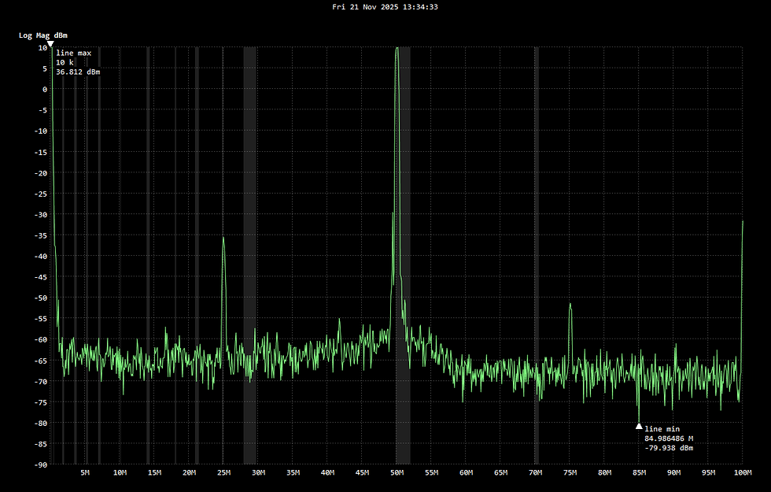Click the 75M frequency axis label
The image size is (771, 492).
(570, 472)
